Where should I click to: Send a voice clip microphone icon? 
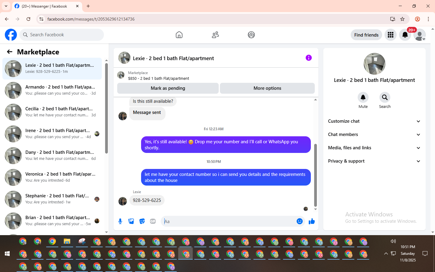[120, 221]
